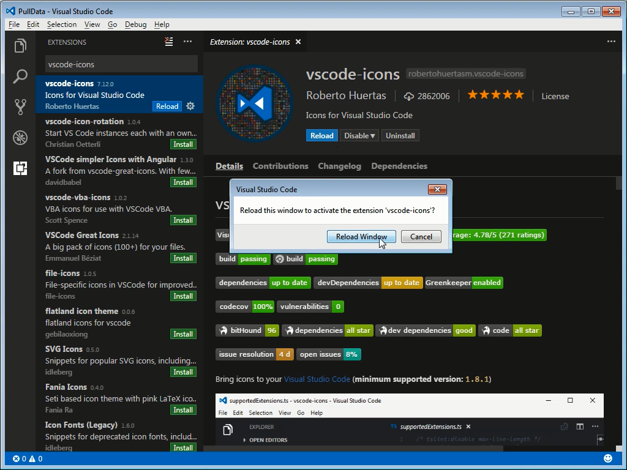Install file-icons extension

click(x=183, y=296)
